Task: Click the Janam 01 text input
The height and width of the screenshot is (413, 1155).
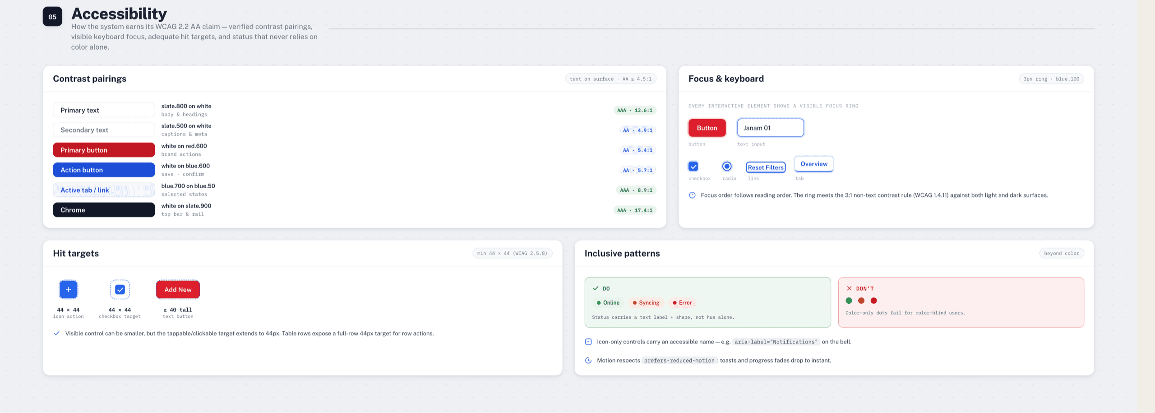Action: [x=771, y=128]
